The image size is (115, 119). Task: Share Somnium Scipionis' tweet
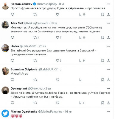point(108,80)
